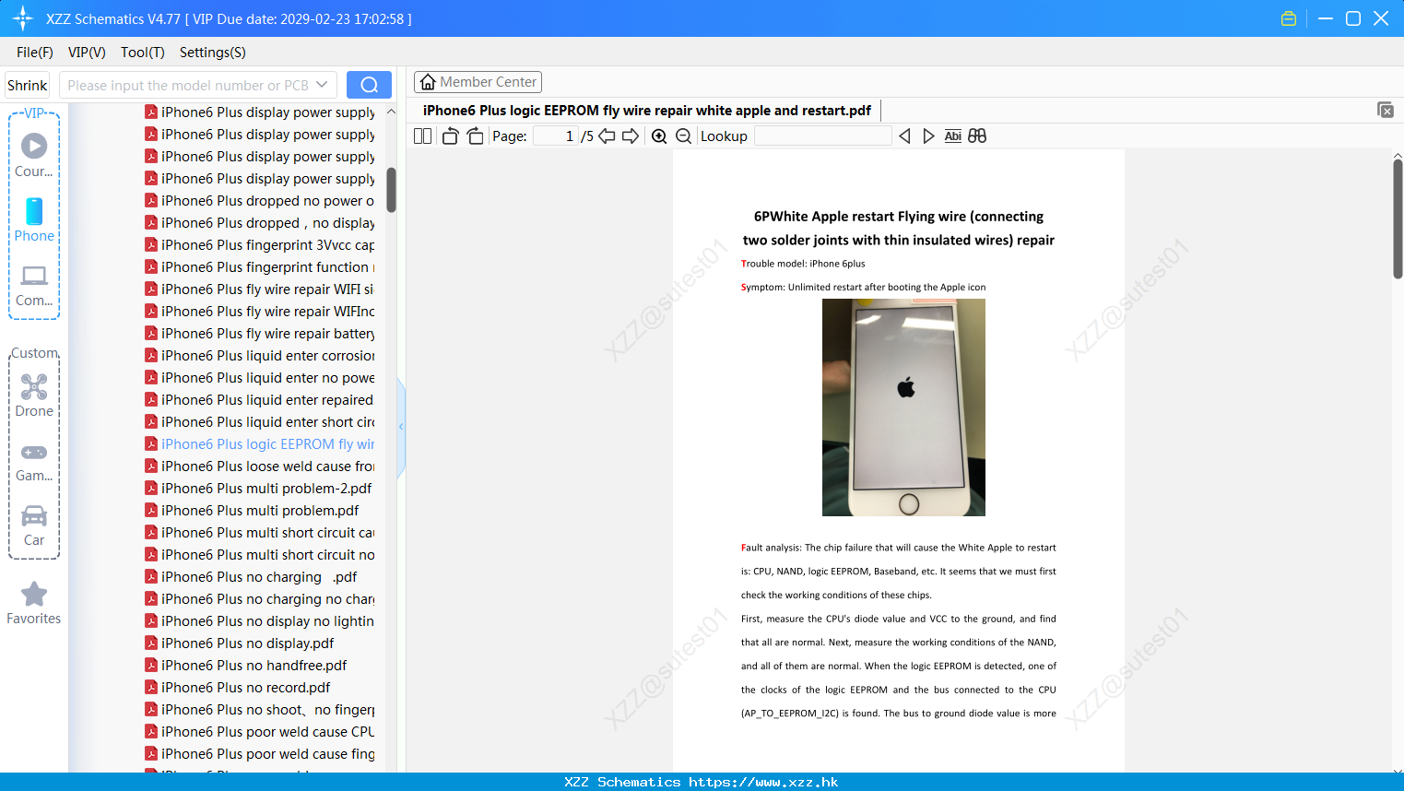
Task: Select the Computer category icon
Action: [34, 284]
